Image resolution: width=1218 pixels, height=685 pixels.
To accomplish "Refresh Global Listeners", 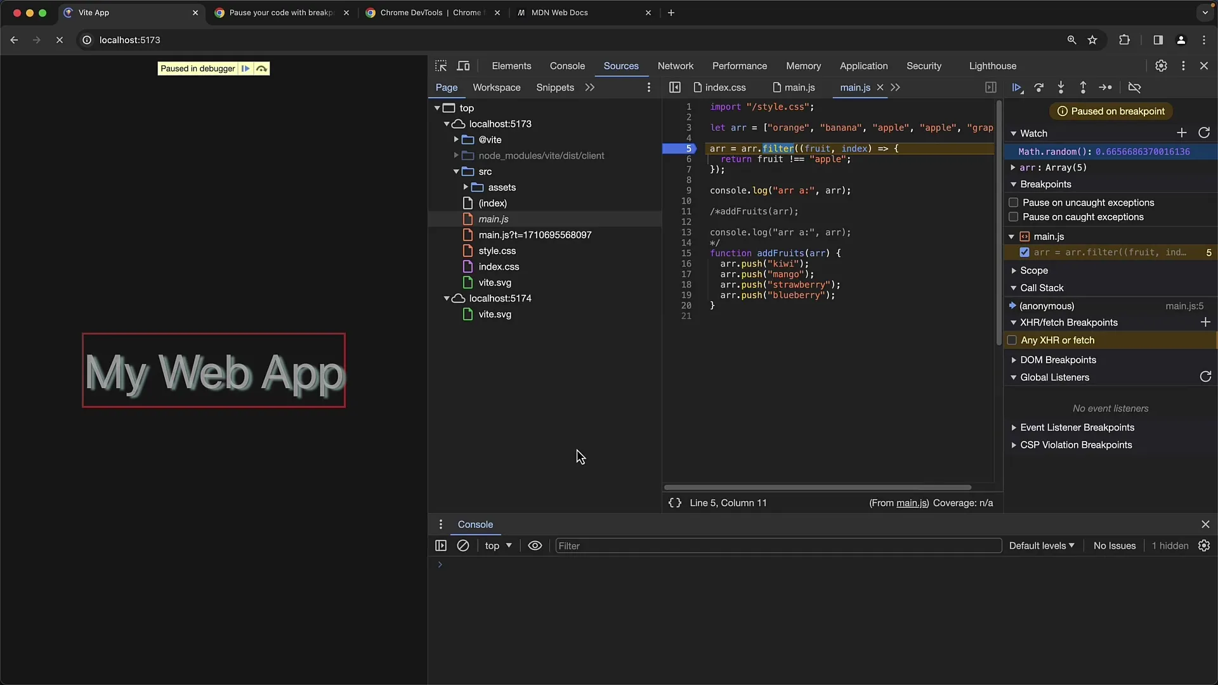I will (1205, 377).
